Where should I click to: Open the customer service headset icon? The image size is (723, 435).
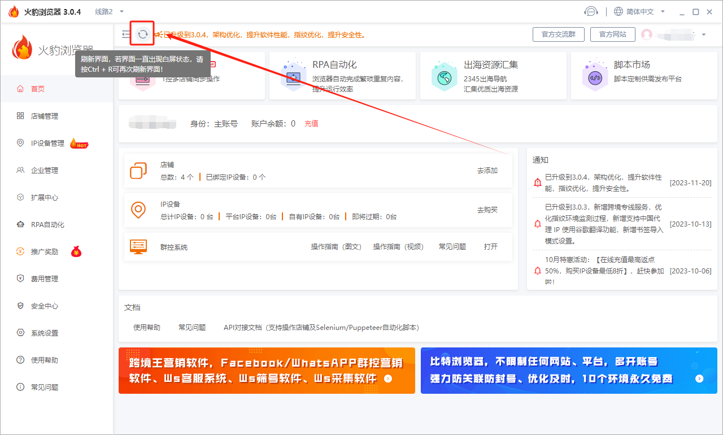coord(591,11)
